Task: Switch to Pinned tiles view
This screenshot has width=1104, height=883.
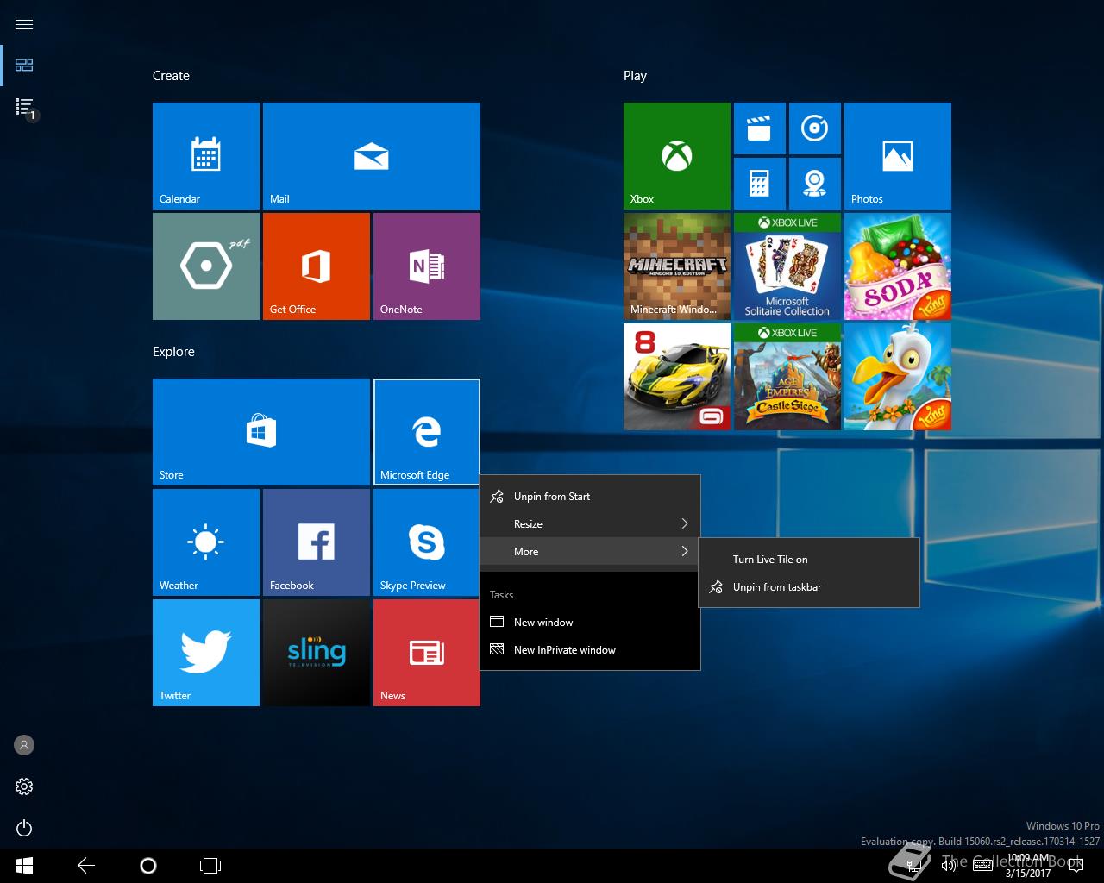Action: coord(24,66)
